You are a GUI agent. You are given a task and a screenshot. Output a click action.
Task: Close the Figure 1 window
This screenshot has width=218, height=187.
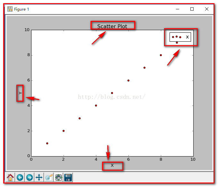[207, 9]
